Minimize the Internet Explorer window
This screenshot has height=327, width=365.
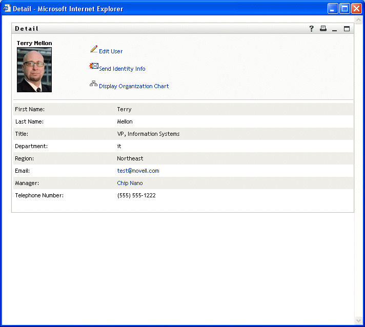point(333,9)
